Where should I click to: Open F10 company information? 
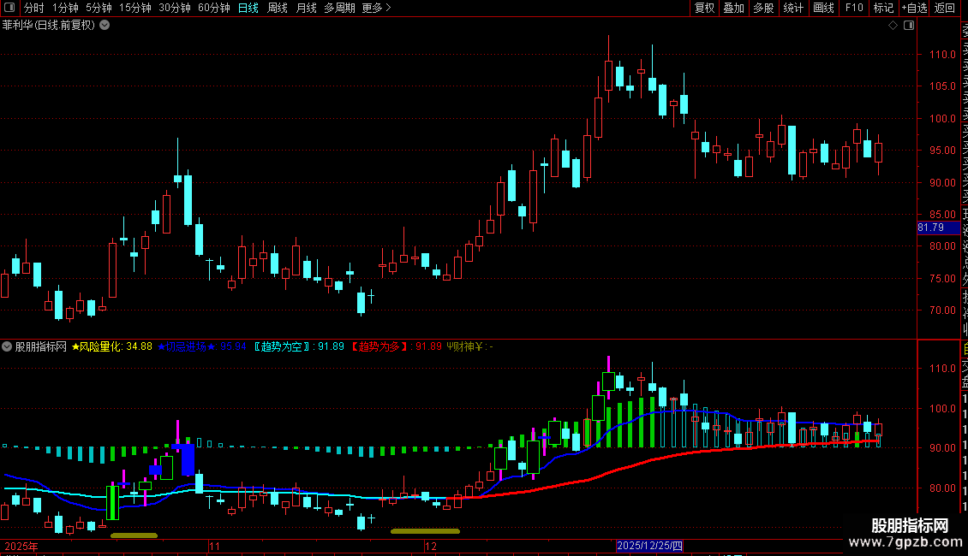[x=854, y=8]
